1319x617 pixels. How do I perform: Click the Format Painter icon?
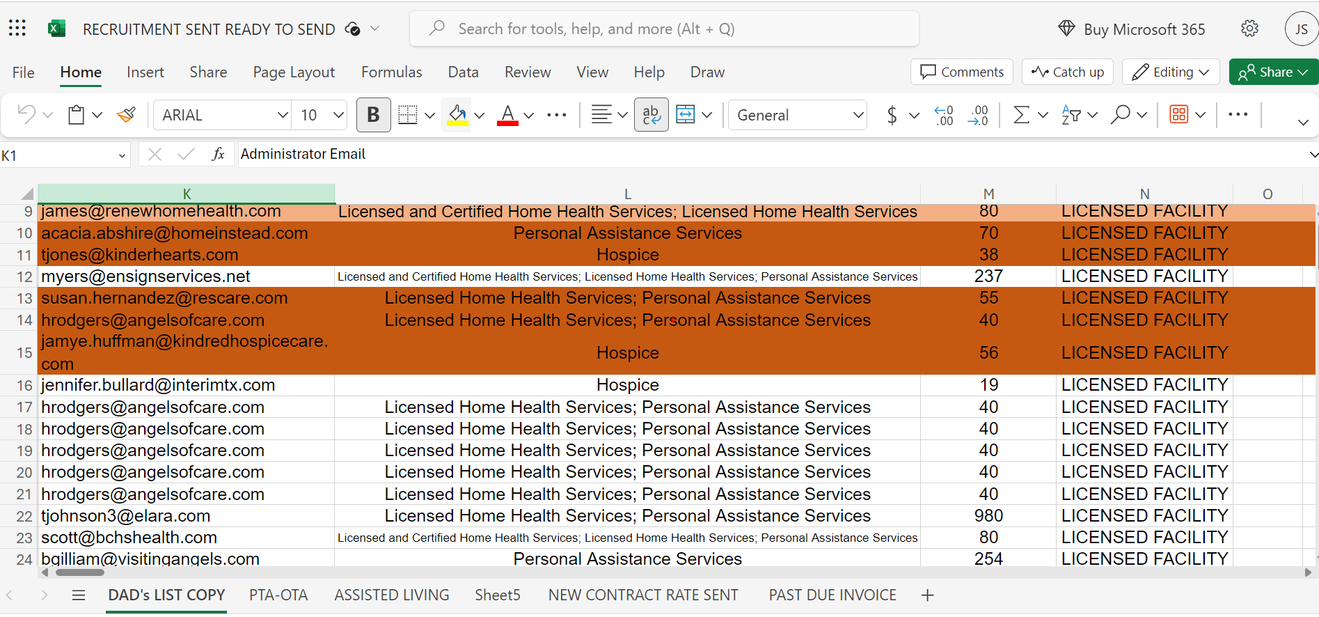(126, 115)
